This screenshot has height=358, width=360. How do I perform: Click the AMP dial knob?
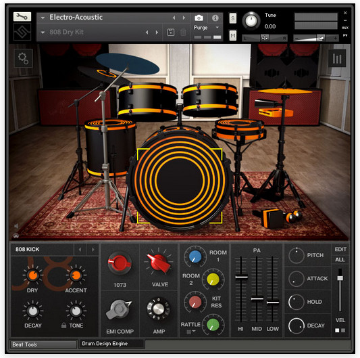point(158,309)
